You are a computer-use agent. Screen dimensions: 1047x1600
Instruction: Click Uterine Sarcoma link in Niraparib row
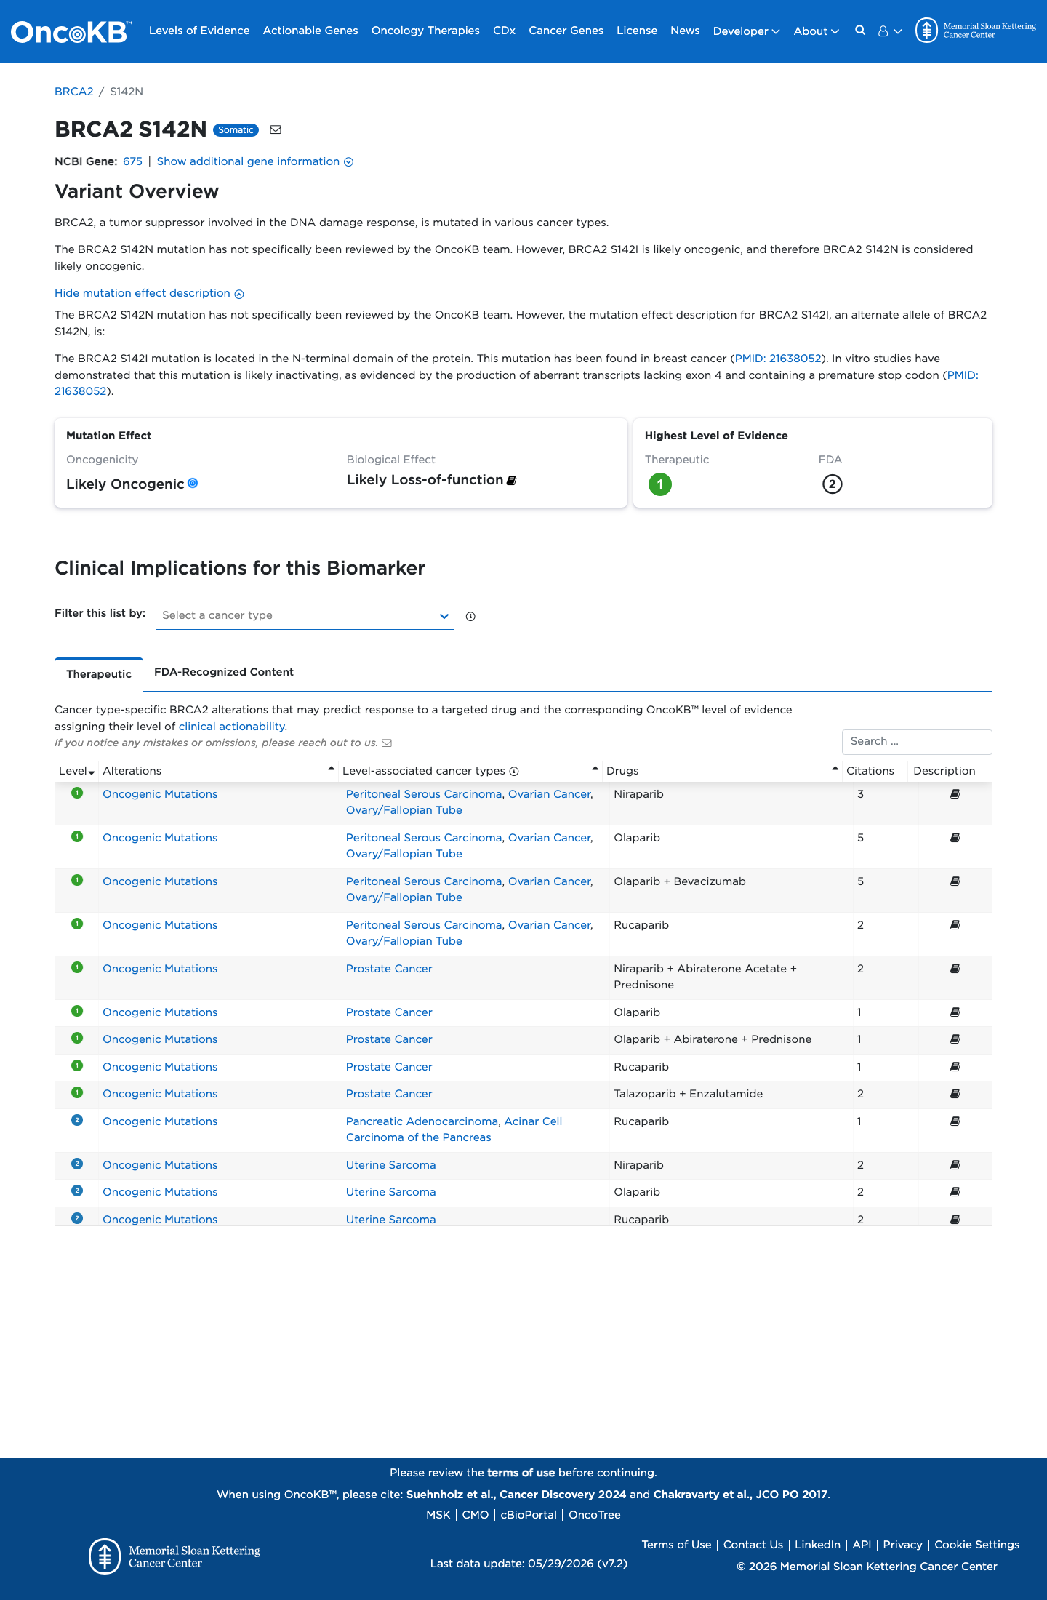pos(390,1165)
